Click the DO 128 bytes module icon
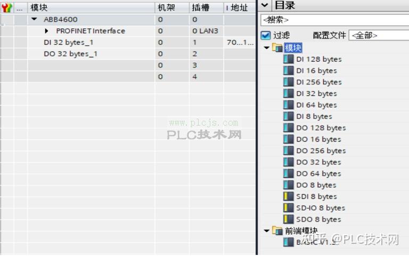Image resolution: width=409 pixels, height=256 pixels. click(x=288, y=128)
